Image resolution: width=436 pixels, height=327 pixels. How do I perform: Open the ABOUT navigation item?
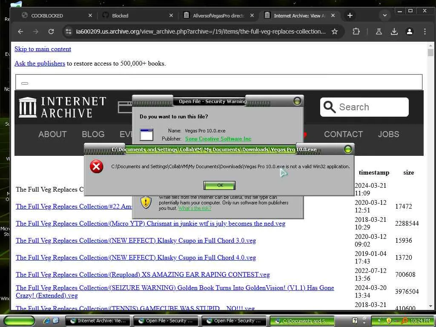(x=52, y=134)
